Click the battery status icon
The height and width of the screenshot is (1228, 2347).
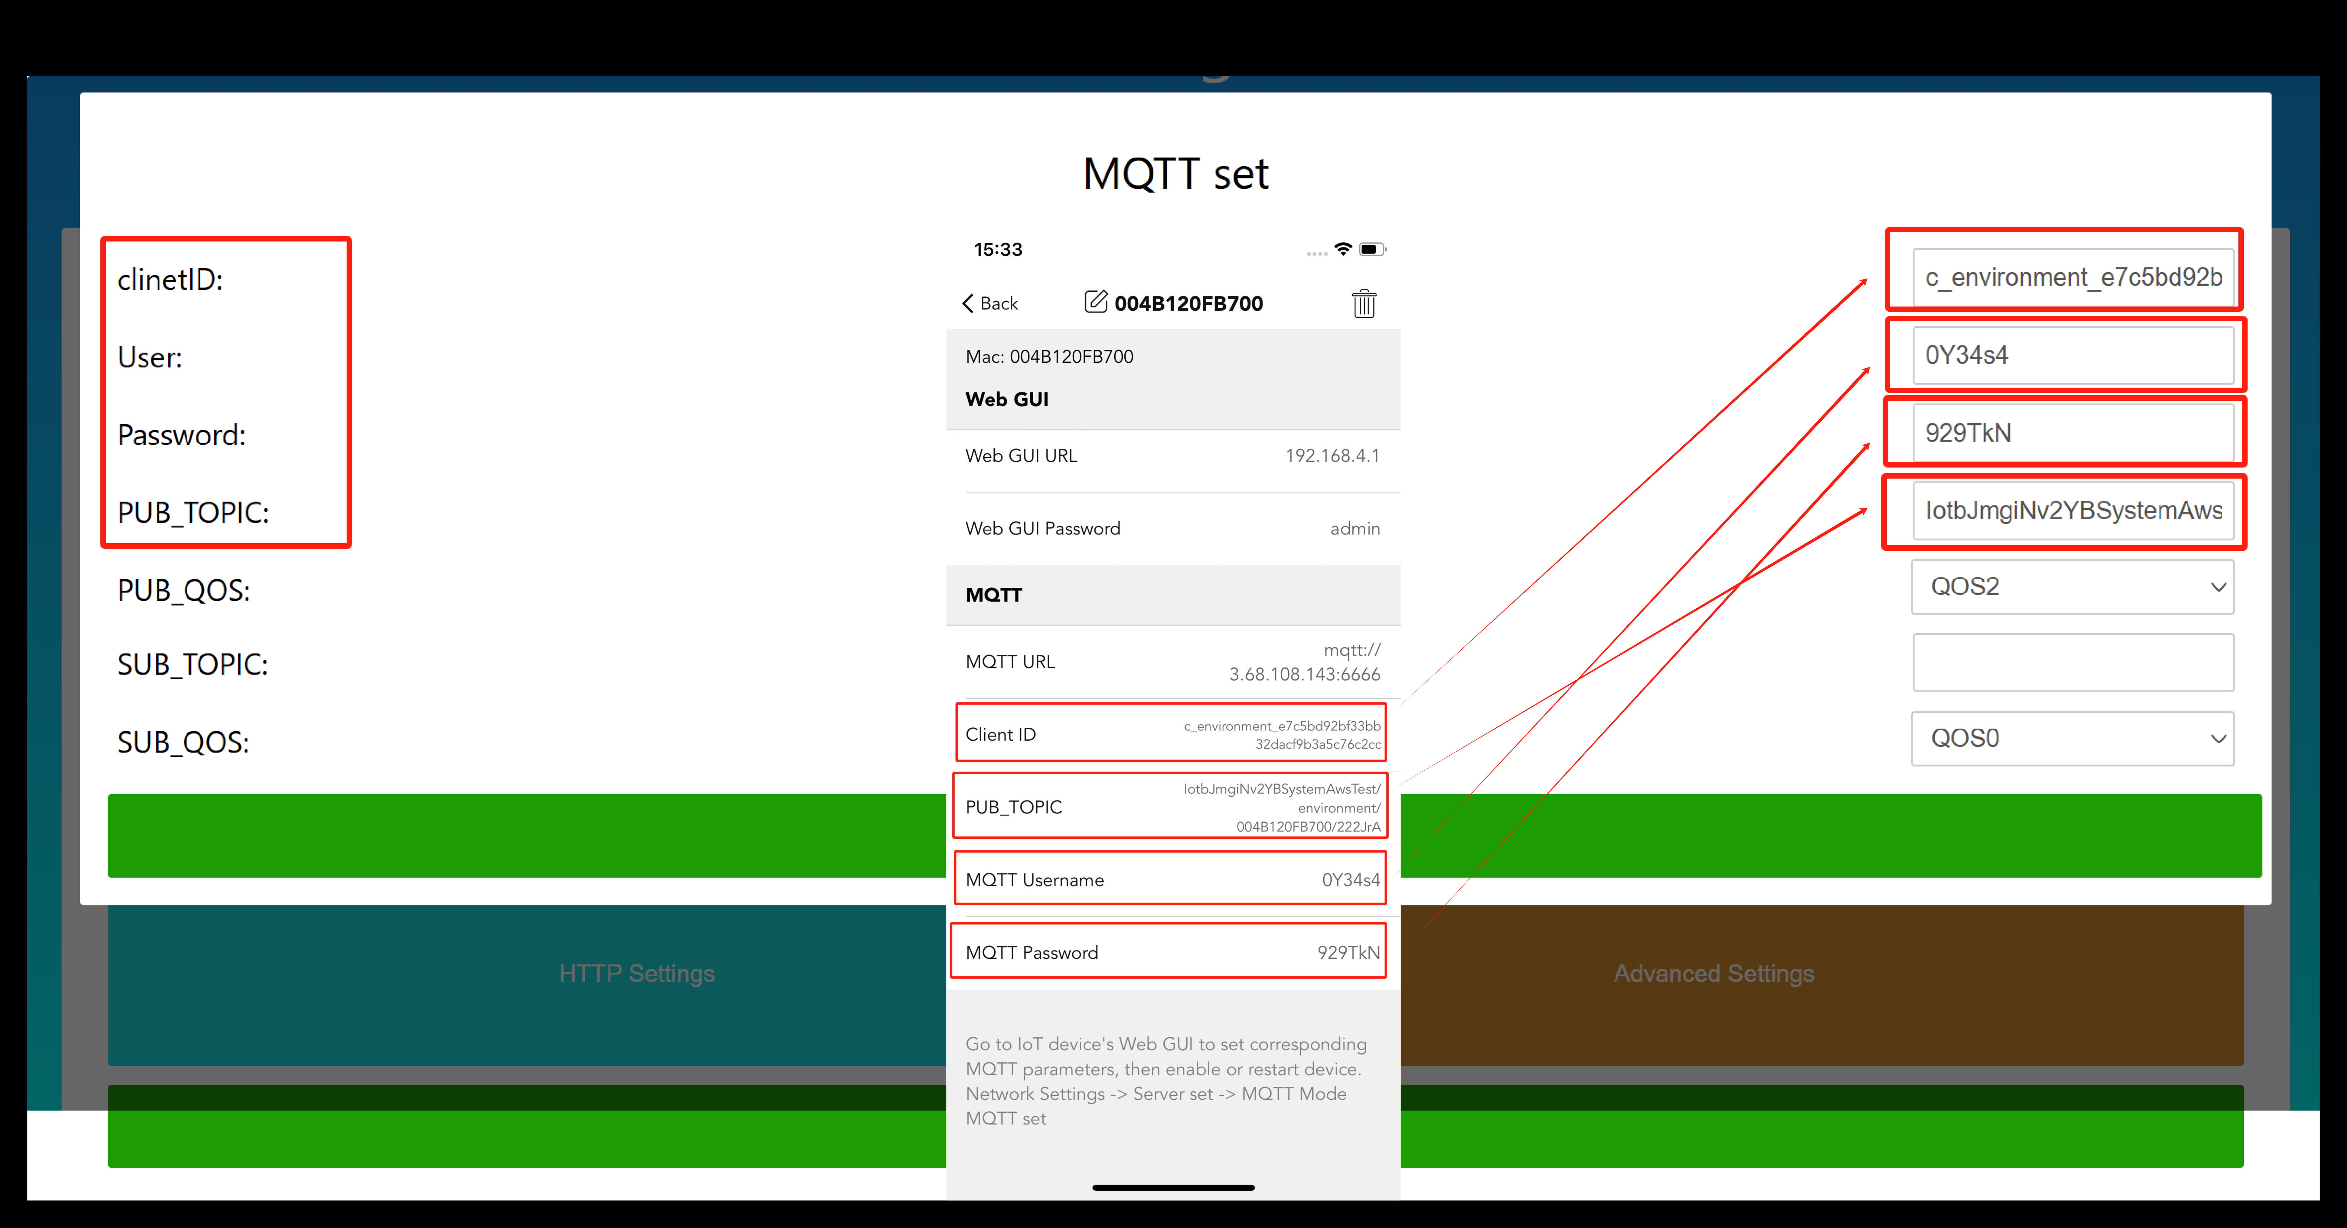tap(1373, 249)
